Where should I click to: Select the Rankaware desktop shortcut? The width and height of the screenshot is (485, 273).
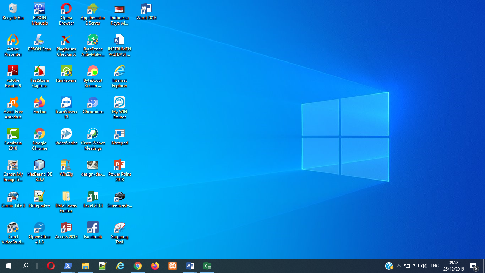coord(66,74)
